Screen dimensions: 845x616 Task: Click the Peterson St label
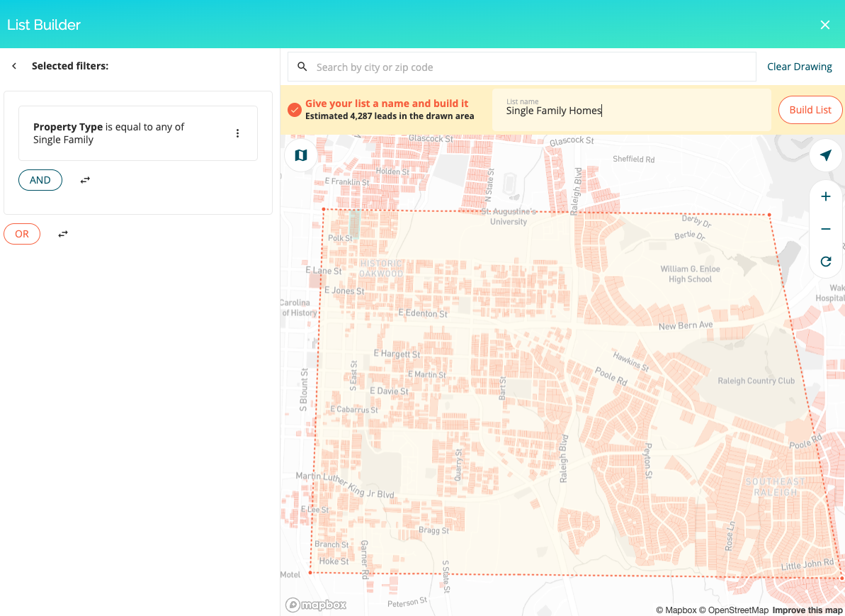pos(407,602)
